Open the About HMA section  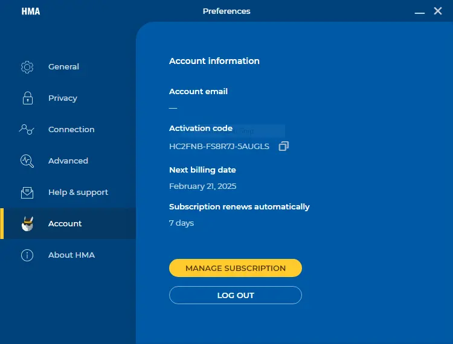(68, 255)
